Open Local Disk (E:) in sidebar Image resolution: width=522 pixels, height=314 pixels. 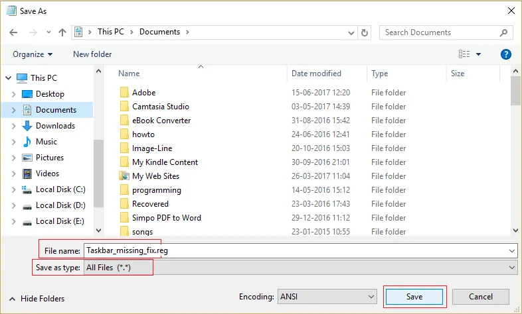click(x=60, y=221)
